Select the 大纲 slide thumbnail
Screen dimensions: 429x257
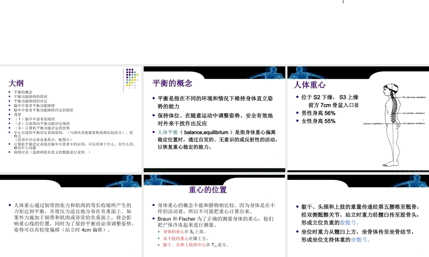tap(71, 119)
